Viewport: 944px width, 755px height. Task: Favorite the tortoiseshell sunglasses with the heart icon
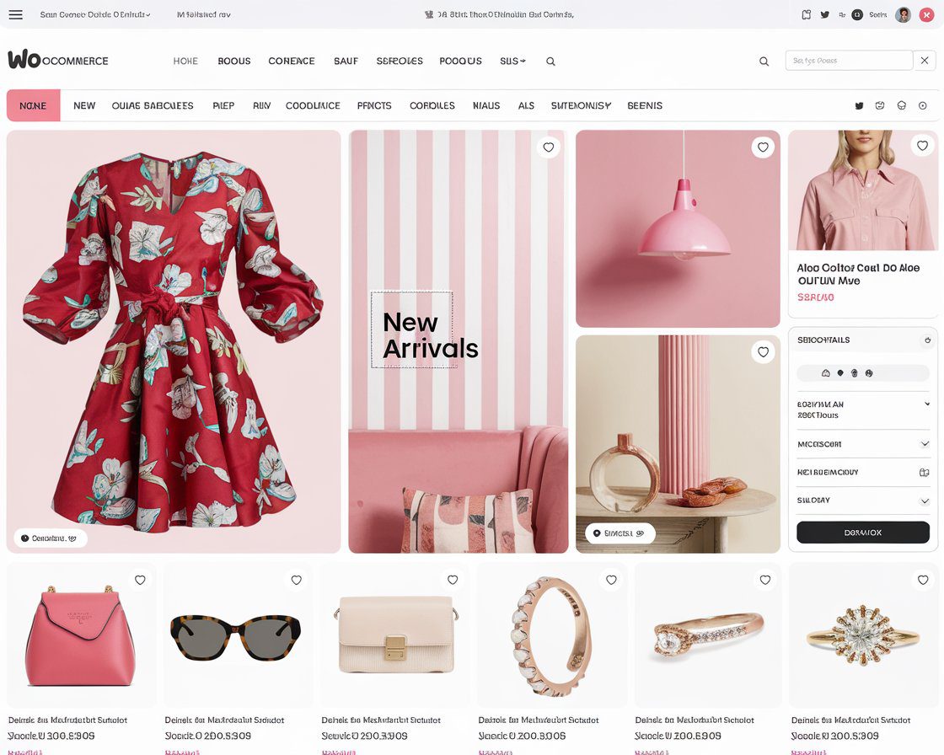click(x=296, y=580)
